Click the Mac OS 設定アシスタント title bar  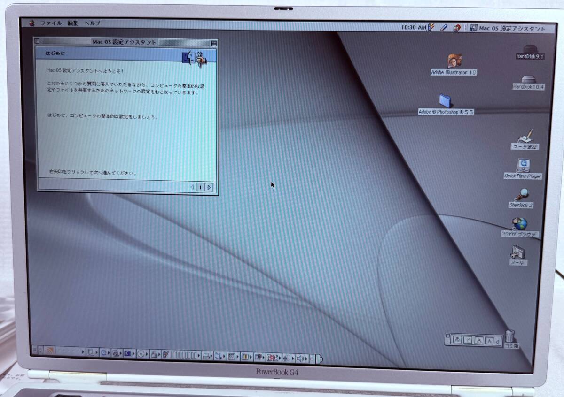(125, 42)
